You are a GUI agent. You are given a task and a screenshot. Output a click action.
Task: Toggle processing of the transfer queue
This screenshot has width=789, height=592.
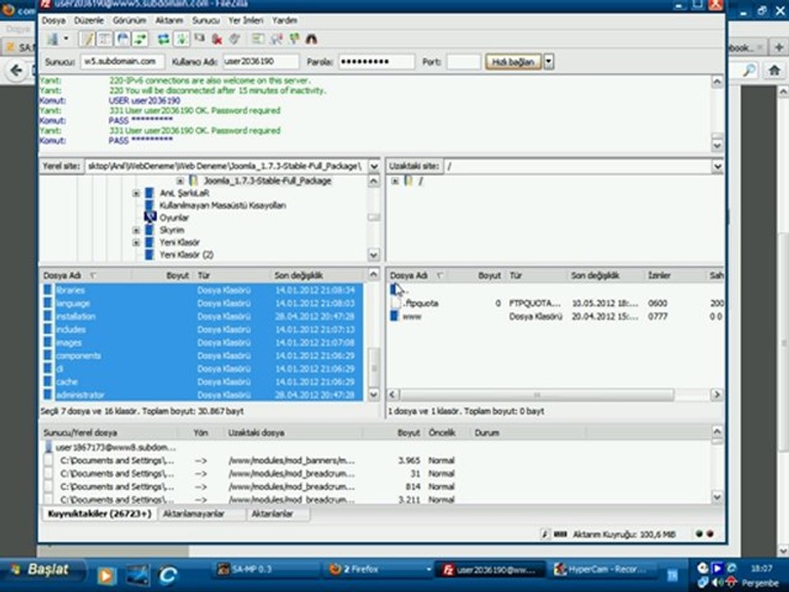[x=182, y=39]
